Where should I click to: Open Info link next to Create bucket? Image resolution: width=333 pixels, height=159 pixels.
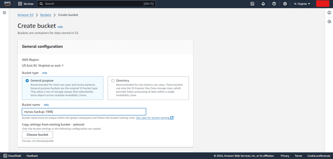coord(60,27)
